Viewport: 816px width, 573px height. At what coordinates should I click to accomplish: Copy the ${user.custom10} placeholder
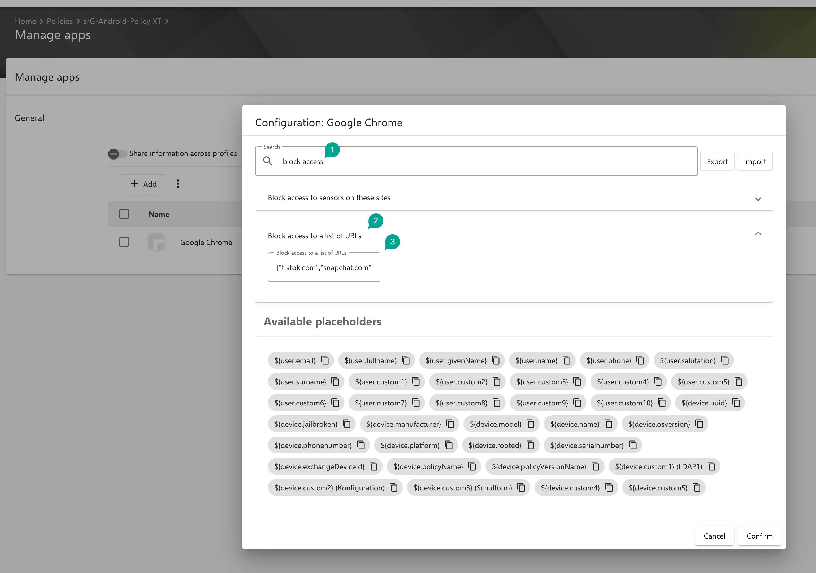(662, 403)
